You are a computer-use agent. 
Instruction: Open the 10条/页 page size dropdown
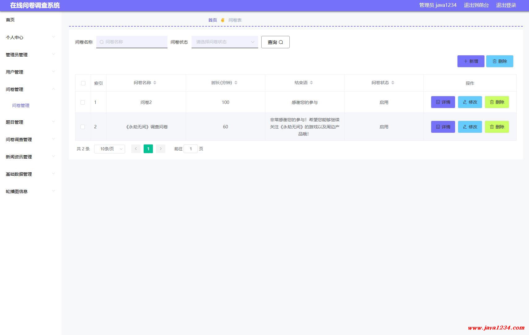pyautogui.click(x=110, y=149)
